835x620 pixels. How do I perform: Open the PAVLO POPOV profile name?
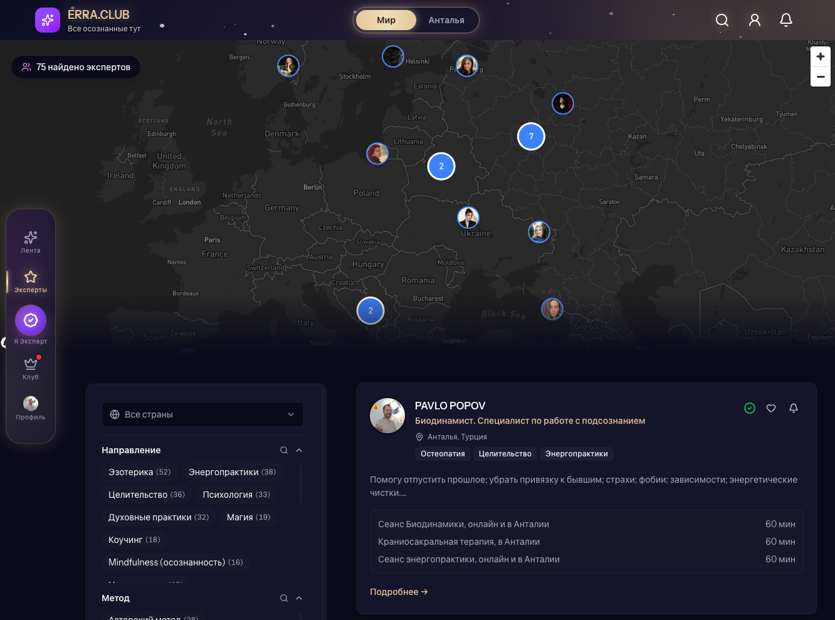[450, 406]
